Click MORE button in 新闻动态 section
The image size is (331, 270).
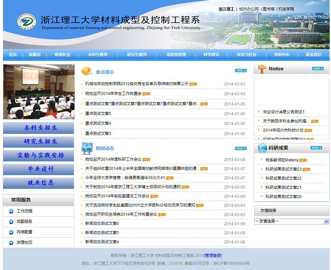pos(240,149)
